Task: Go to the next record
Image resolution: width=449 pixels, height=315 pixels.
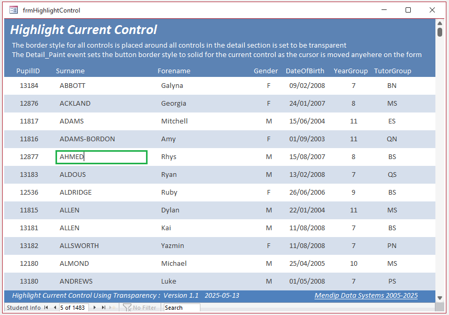Action: [95, 308]
